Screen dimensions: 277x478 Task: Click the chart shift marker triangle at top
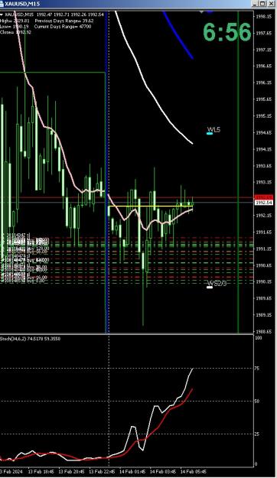click(202, 12)
